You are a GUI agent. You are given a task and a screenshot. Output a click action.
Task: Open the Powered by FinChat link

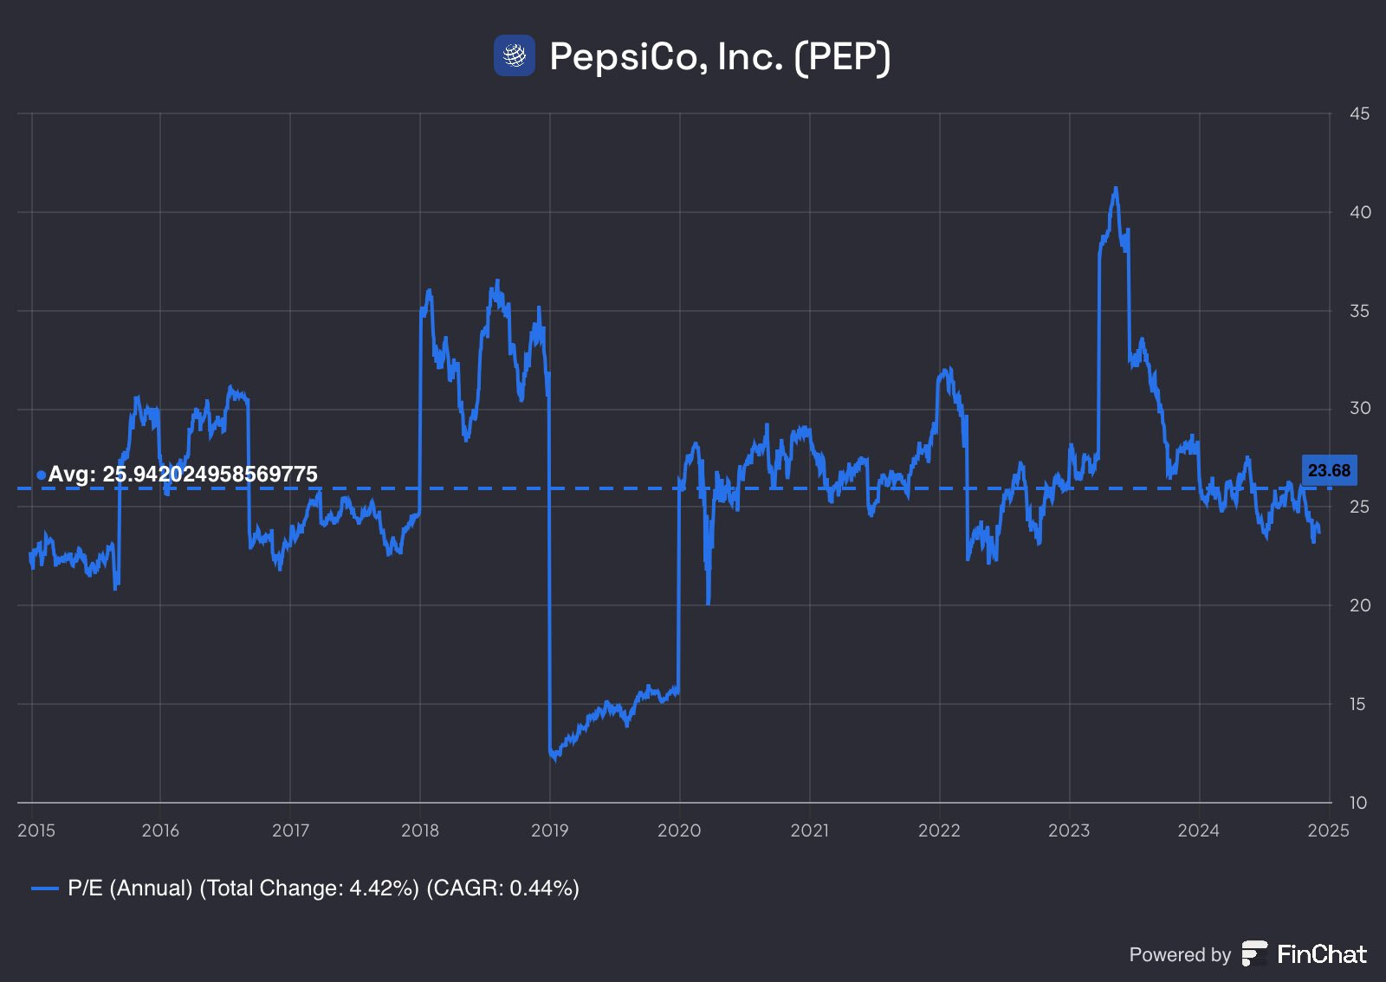tap(1247, 954)
